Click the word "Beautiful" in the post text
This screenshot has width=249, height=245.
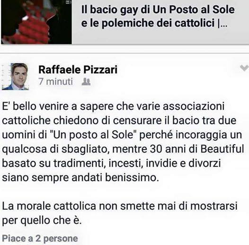[x=222, y=149]
